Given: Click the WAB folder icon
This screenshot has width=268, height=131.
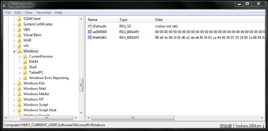Looking at the screenshot, I should click(19, 40).
